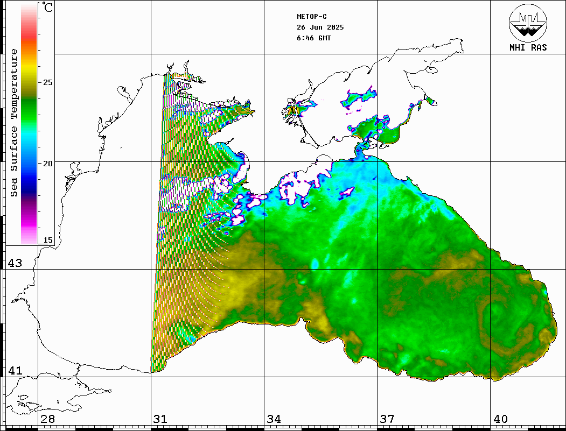Screen dimensions: 566x431
Task: Click the MHI RAS logo emblem
Action: click(x=528, y=23)
